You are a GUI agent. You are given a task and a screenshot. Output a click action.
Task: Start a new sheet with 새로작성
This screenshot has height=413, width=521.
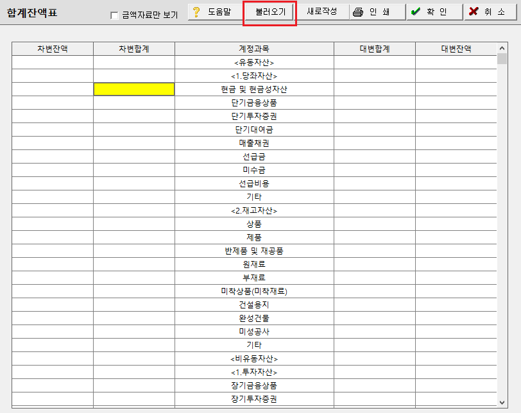[322, 12]
